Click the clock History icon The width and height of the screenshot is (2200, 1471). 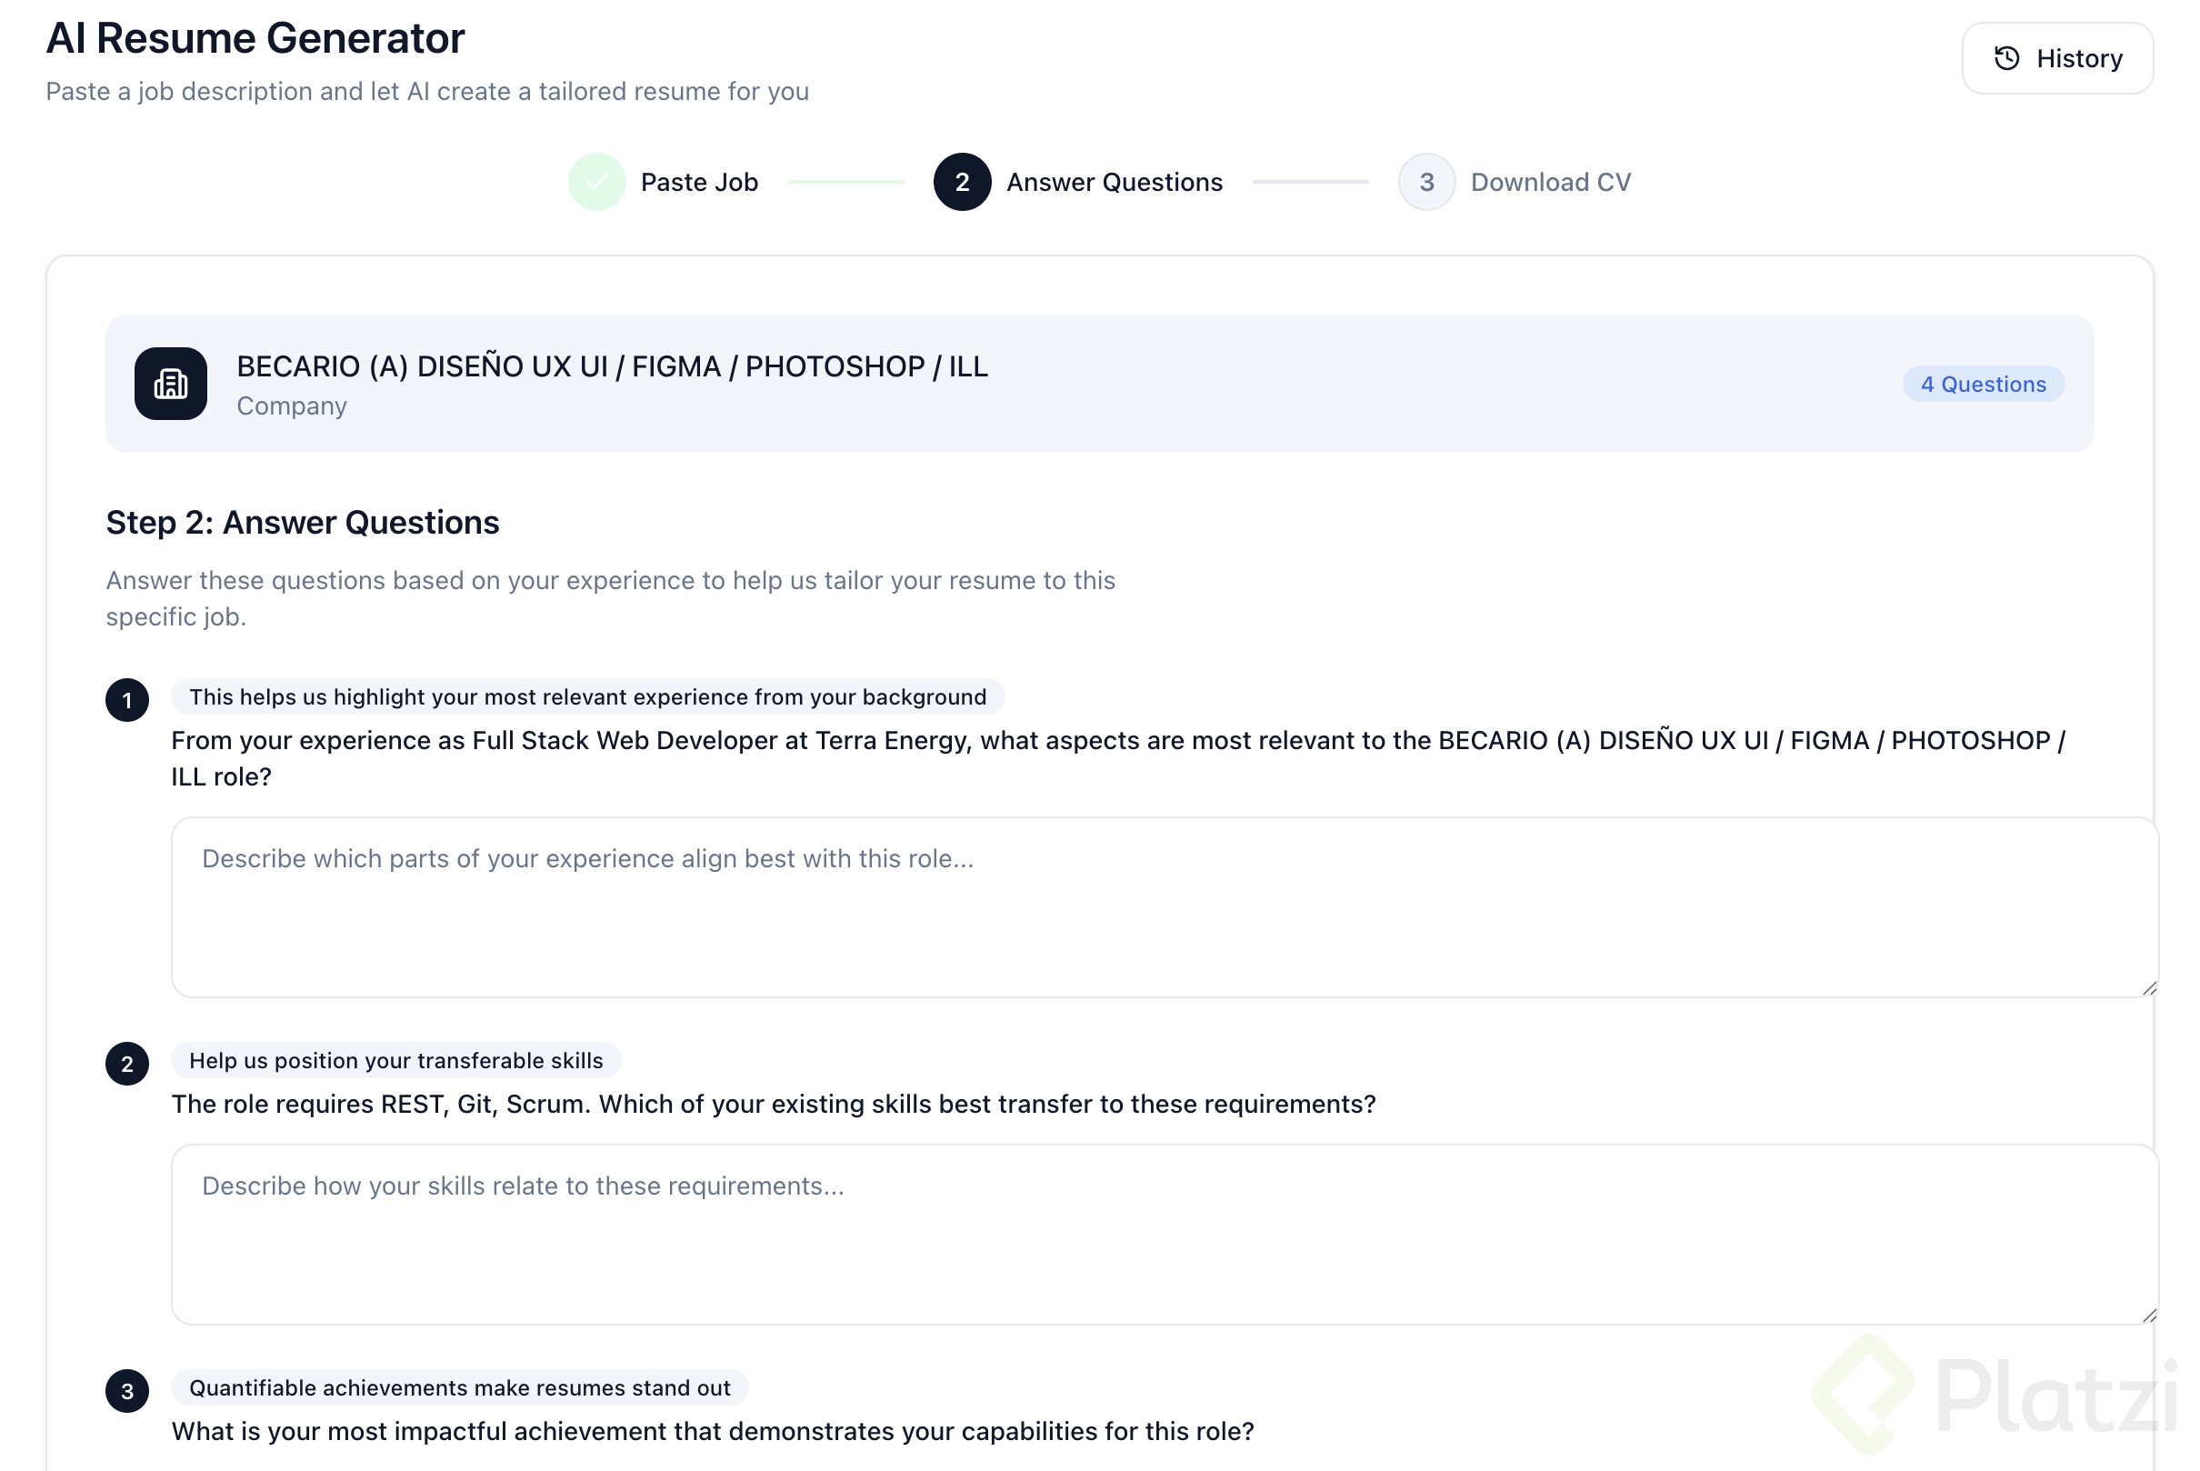click(x=2005, y=58)
